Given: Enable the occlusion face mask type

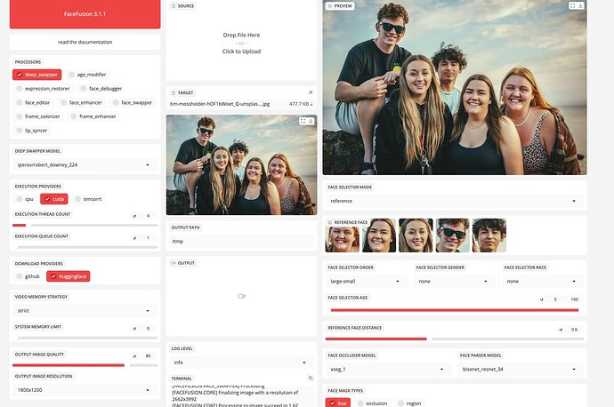Looking at the screenshot, I should point(362,403).
